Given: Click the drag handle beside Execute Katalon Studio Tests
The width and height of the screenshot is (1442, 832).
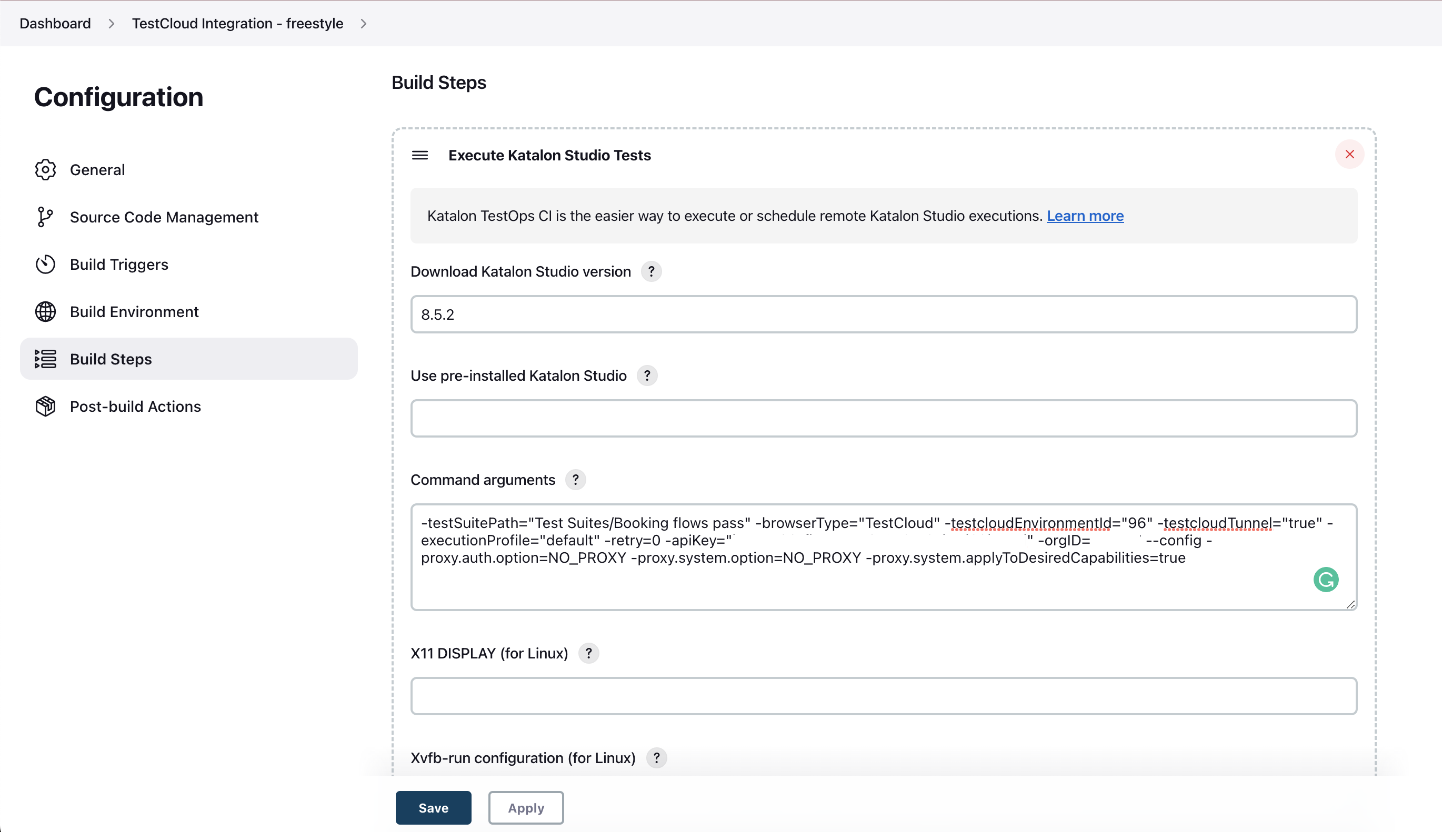Looking at the screenshot, I should (x=419, y=155).
